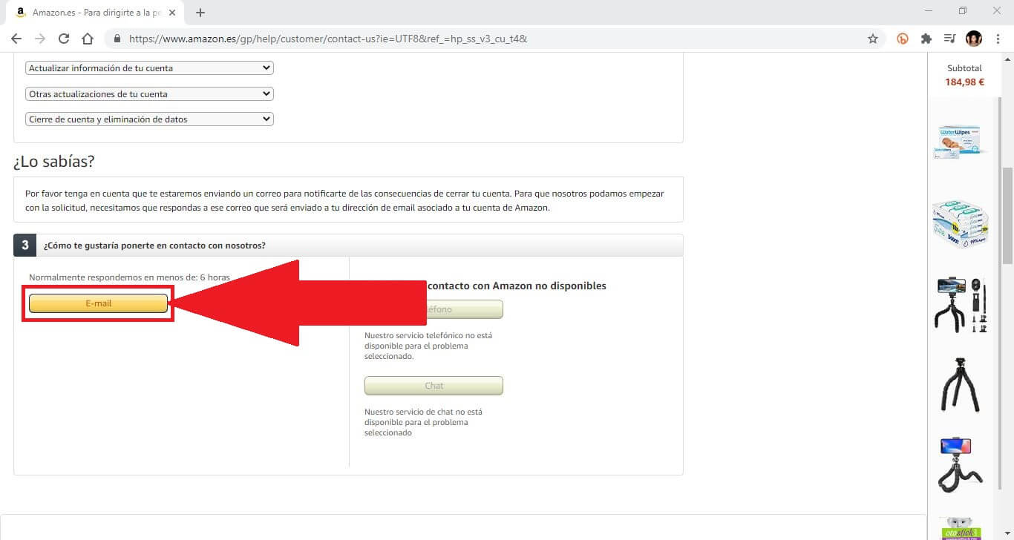
Task: Go back to the previous page
Action: coord(16,39)
